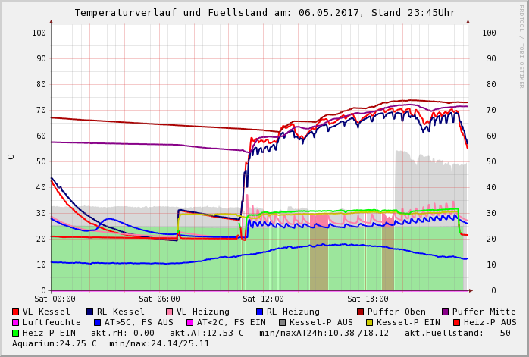This screenshot has width=529, height=357.
Task: Click the Sat 12:00 time axis label
Action: pos(263,299)
